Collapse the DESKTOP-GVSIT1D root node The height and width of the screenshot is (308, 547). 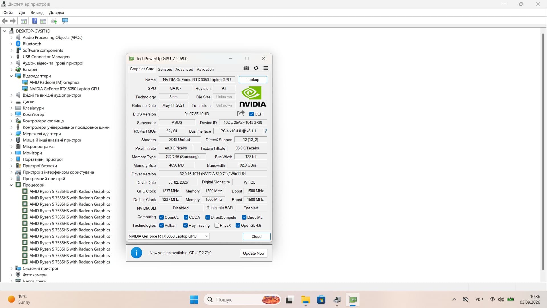pyautogui.click(x=5, y=31)
